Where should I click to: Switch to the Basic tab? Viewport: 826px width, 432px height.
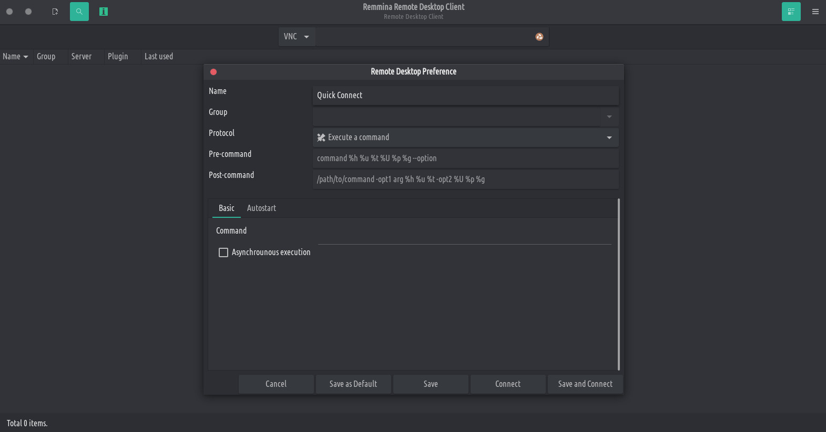point(227,208)
